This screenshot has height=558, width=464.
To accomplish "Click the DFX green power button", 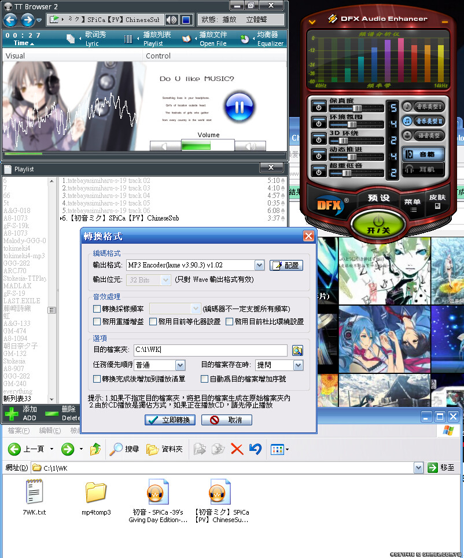I will coord(377,223).
